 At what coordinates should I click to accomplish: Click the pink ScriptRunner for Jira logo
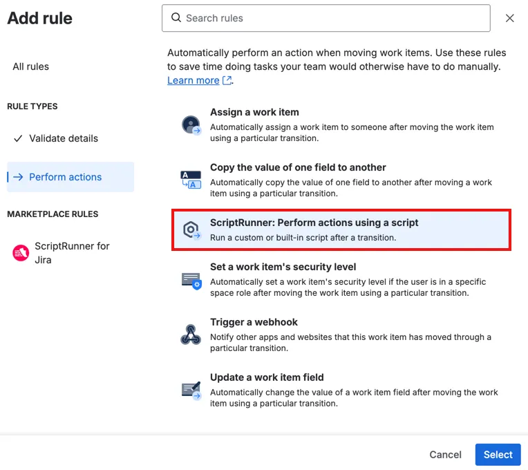(21, 253)
